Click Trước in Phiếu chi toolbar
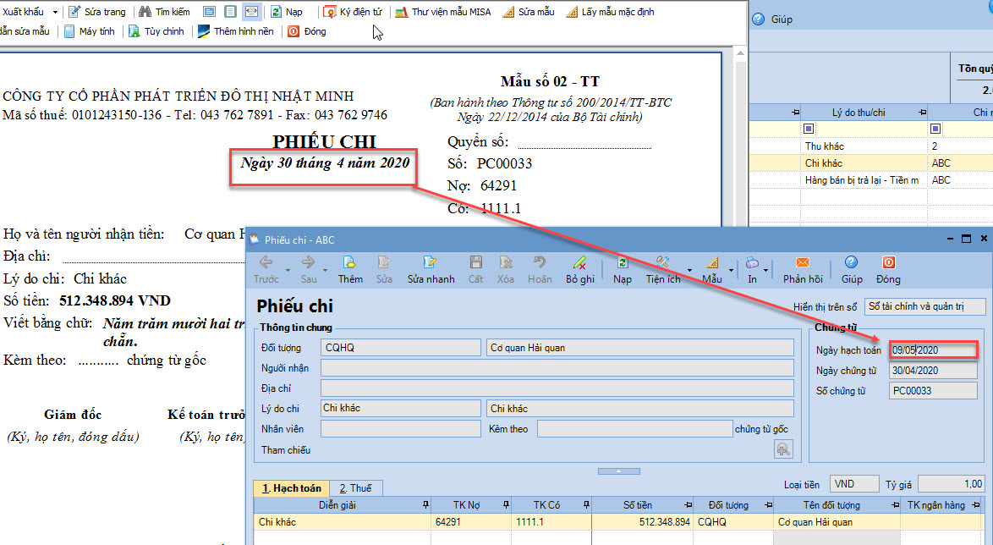 pyautogui.click(x=266, y=269)
